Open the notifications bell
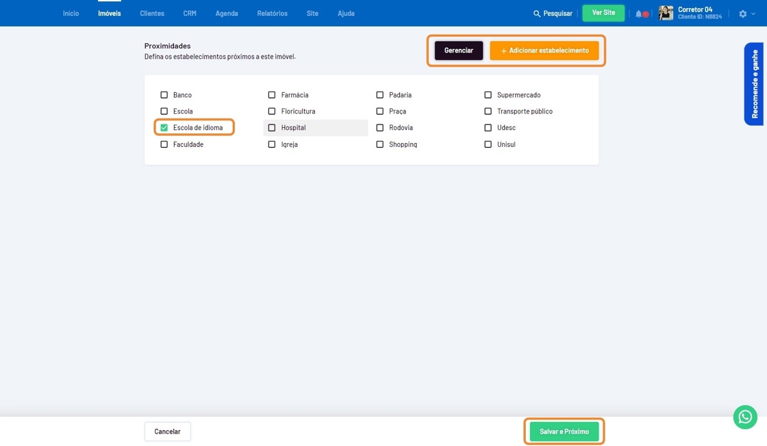767x446 pixels. click(639, 14)
